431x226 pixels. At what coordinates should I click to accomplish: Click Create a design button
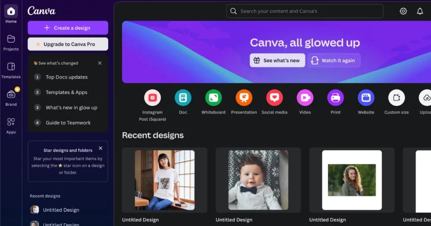click(x=68, y=28)
